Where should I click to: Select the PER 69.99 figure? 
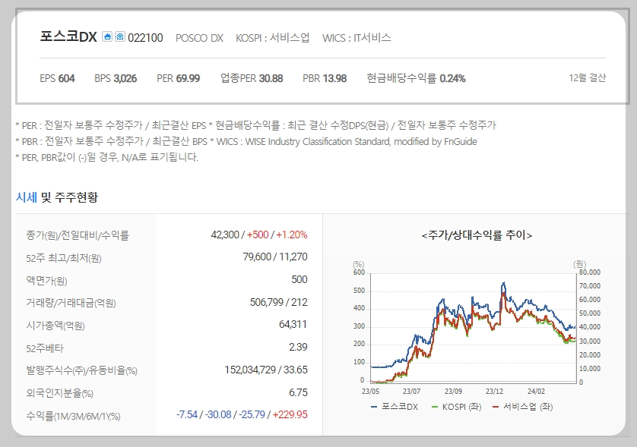click(x=179, y=78)
